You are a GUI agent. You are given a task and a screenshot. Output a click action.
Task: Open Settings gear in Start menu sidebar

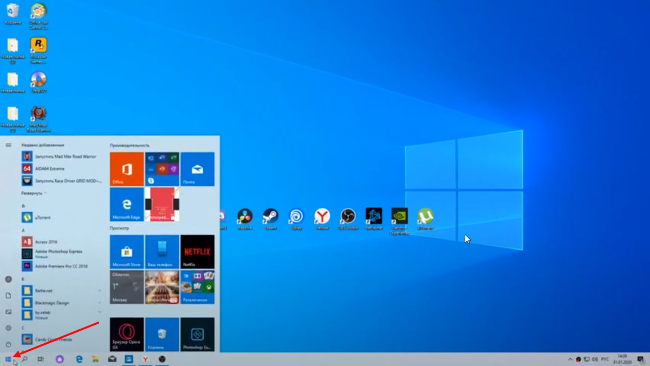pos(8,328)
